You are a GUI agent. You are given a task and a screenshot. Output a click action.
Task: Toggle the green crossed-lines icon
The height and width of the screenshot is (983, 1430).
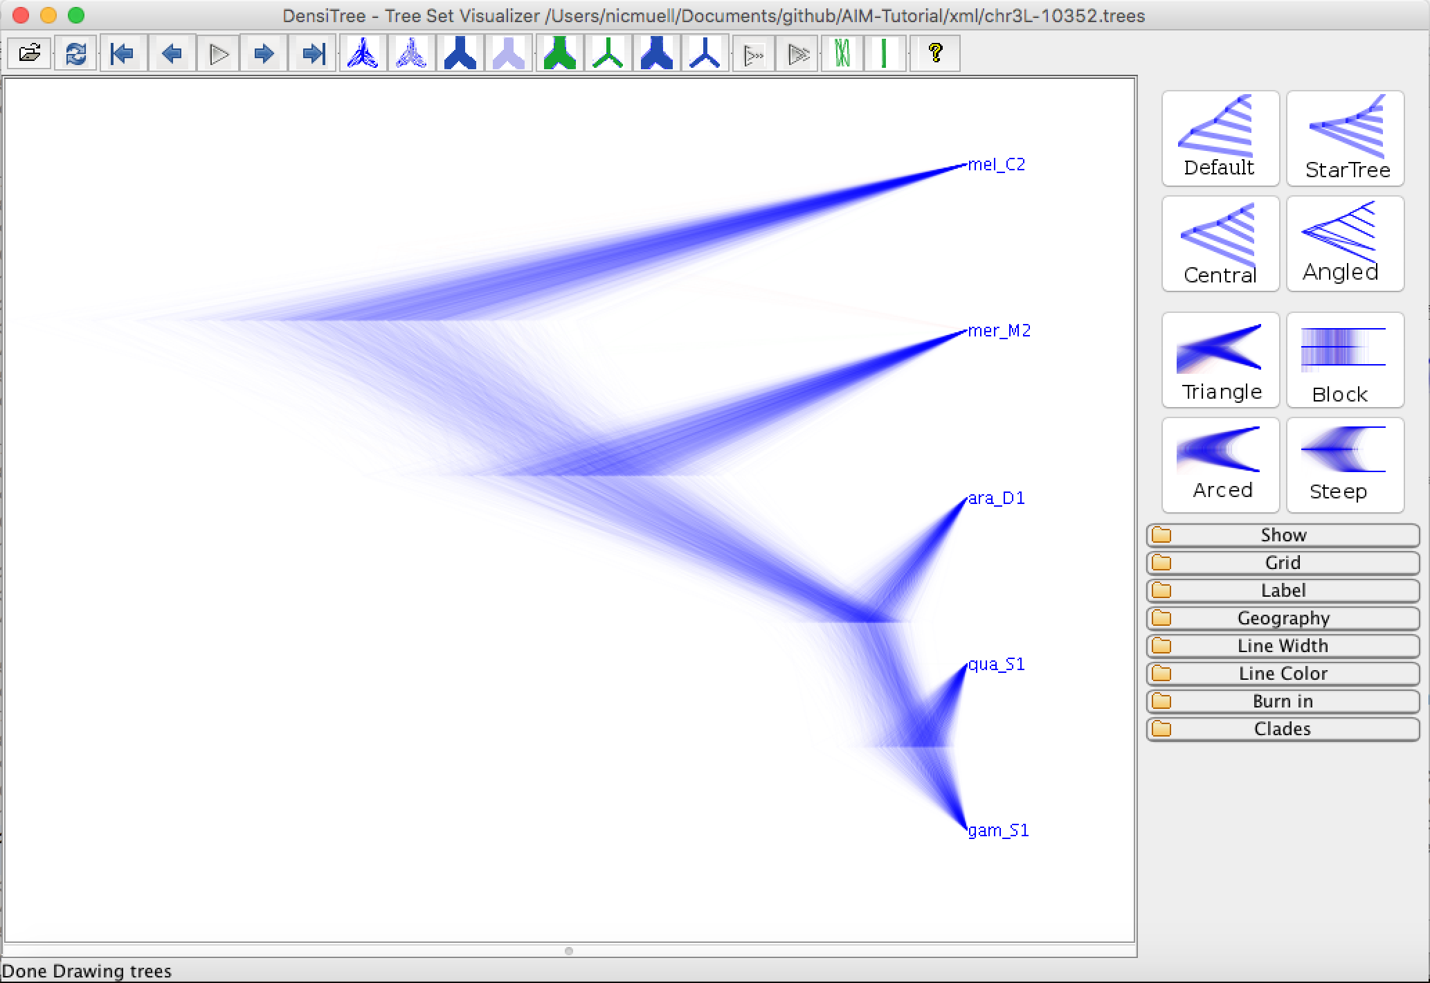842,53
